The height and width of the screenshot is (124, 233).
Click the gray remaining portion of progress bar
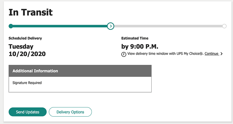point(168,26)
